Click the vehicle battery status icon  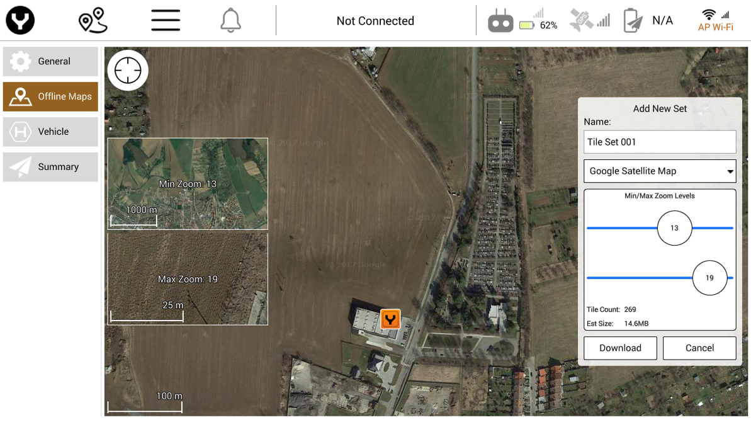coord(633,21)
